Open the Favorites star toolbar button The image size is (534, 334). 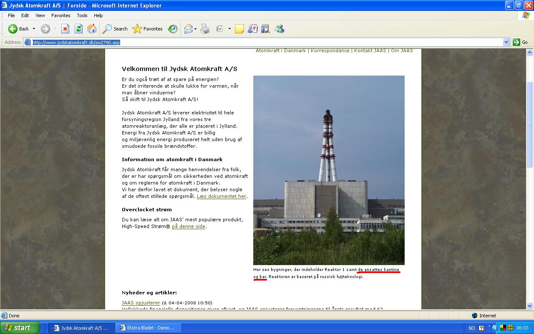point(147,29)
